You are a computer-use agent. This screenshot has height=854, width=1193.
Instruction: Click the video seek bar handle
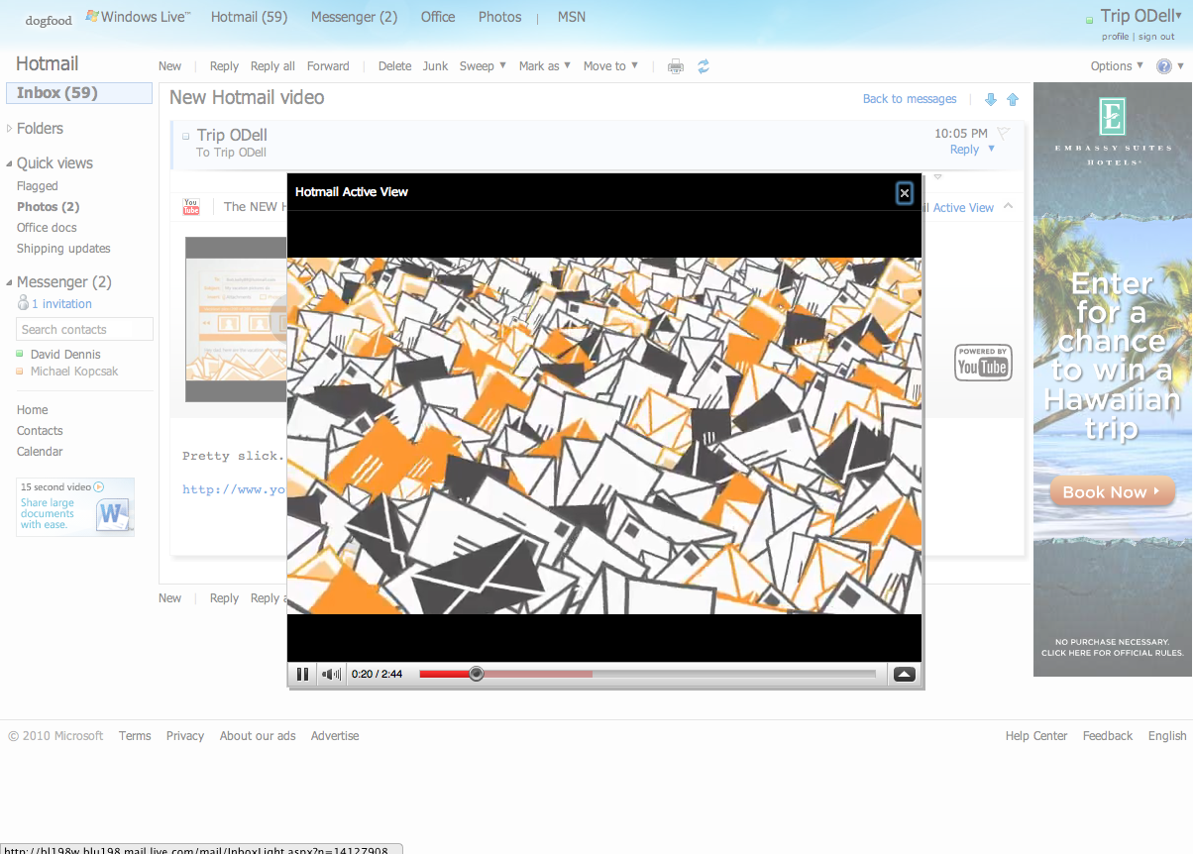[x=477, y=674]
